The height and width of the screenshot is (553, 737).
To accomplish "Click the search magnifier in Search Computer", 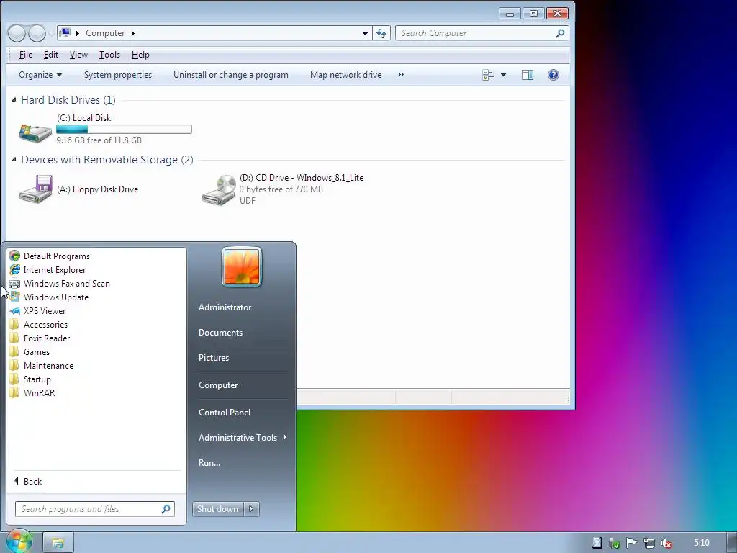I will tap(560, 33).
